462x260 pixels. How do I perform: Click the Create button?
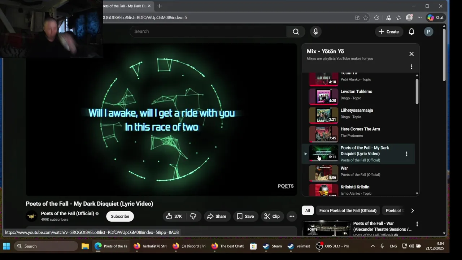389,32
